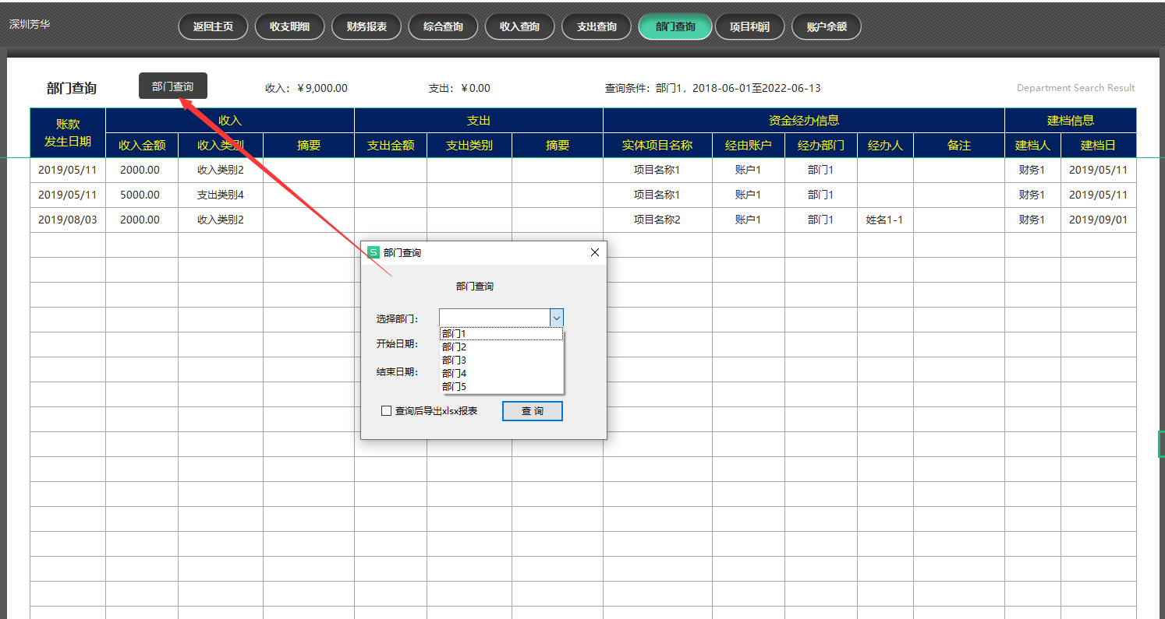Click the 查询条件 summary text

click(x=713, y=88)
